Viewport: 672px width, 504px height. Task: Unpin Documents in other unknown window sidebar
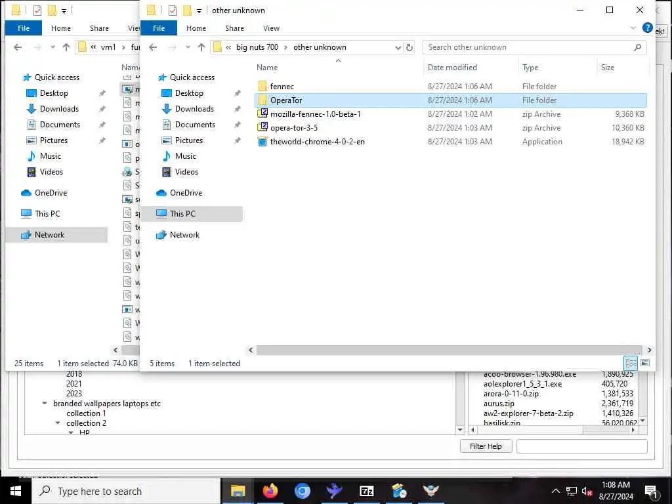[x=238, y=125]
